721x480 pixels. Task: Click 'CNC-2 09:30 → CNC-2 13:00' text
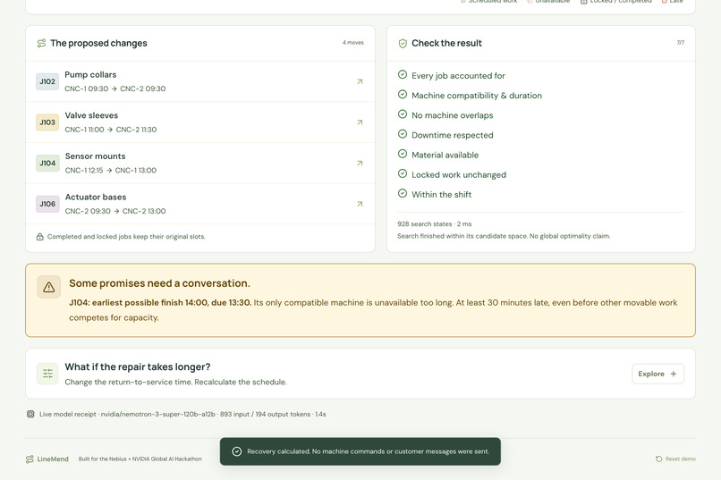[x=115, y=211]
